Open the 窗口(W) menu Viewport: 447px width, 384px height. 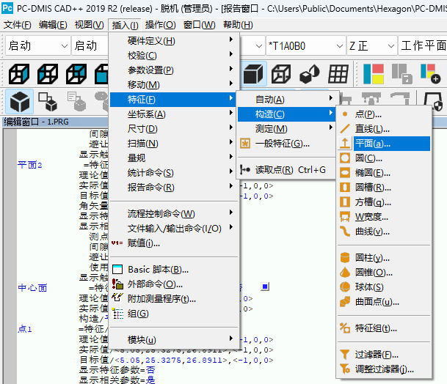point(199,25)
